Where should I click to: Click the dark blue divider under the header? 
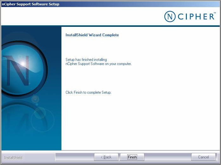point(110,26)
